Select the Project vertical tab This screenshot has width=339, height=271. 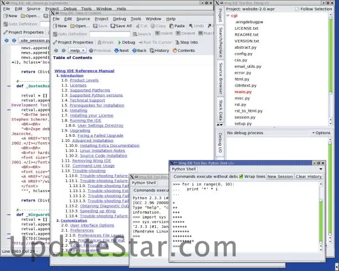point(220,15)
